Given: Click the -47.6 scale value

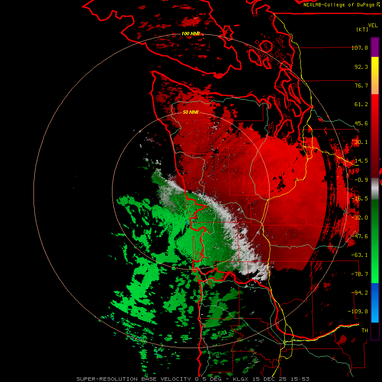Looking at the screenshot, I should click(360, 236).
